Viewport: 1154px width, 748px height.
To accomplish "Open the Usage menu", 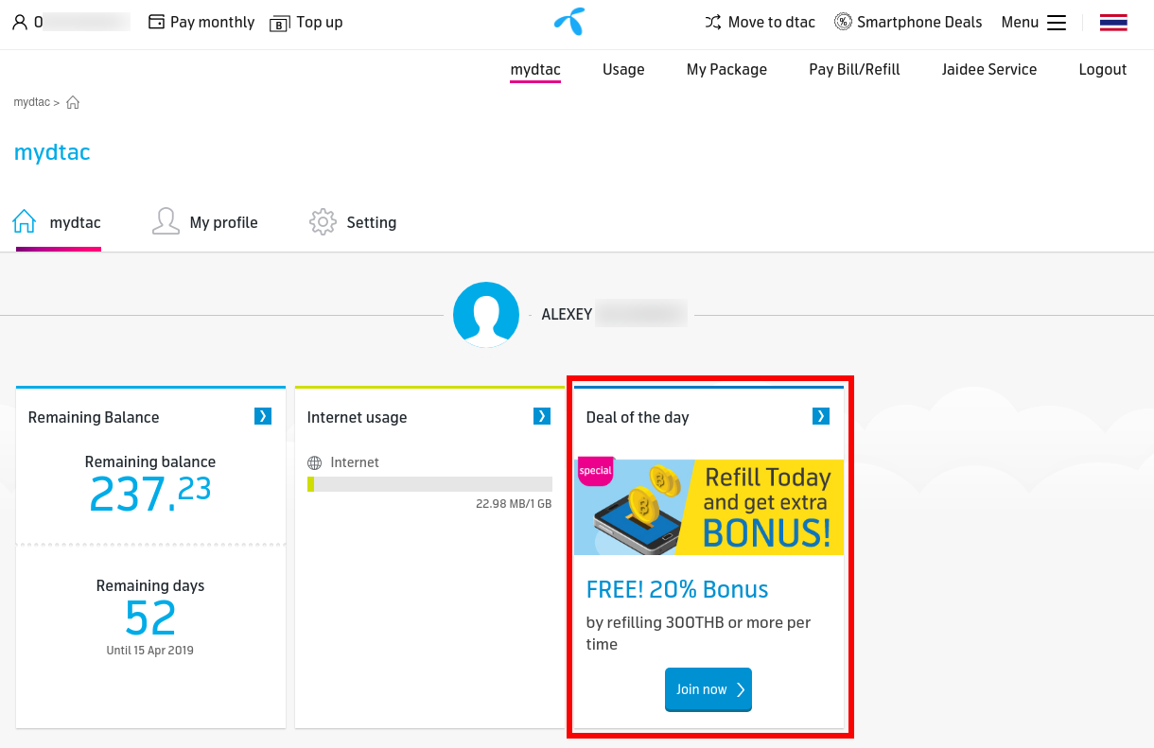I will click(x=623, y=69).
